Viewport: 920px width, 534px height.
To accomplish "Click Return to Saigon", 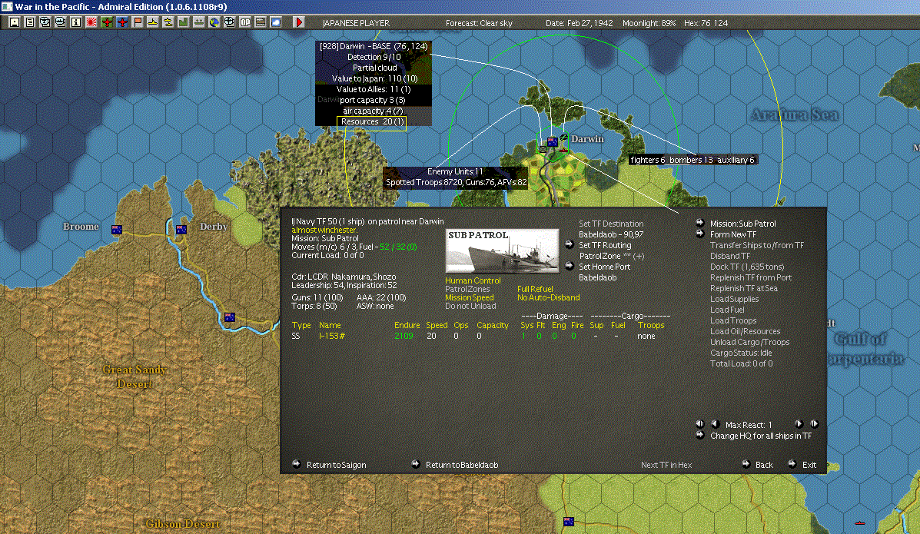I will click(x=336, y=465).
